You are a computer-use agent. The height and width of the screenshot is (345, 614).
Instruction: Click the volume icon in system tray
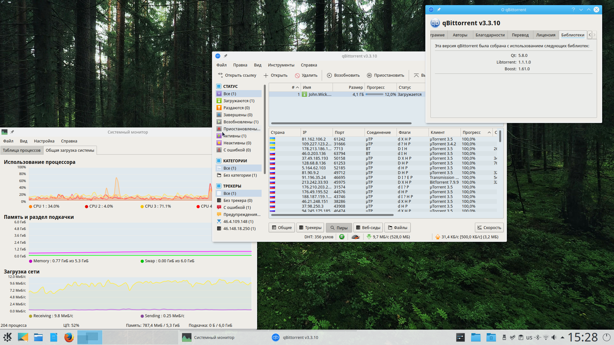pyautogui.click(x=554, y=337)
